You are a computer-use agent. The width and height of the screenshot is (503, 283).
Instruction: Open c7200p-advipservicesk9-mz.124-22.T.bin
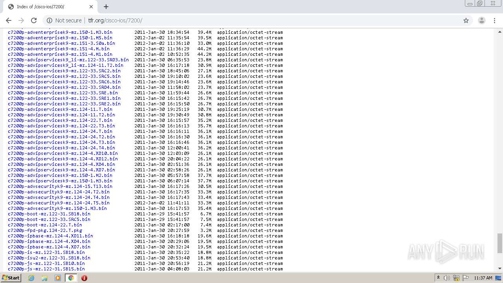click(60, 120)
